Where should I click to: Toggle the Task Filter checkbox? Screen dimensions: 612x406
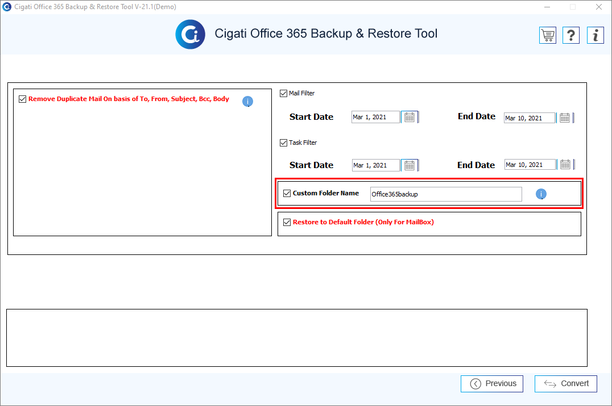284,143
